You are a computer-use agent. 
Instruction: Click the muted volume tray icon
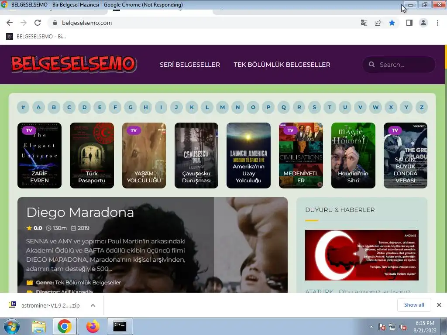tap(403, 327)
